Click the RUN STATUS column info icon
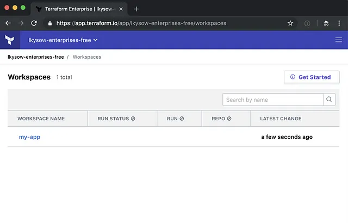The height and width of the screenshot is (223, 348). click(133, 119)
